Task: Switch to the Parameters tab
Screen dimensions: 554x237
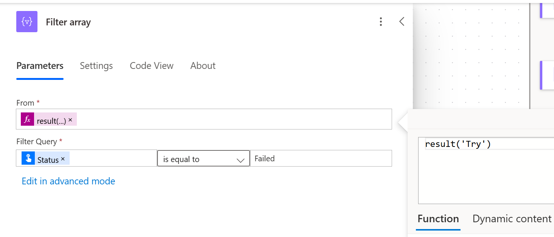Action: (x=40, y=66)
